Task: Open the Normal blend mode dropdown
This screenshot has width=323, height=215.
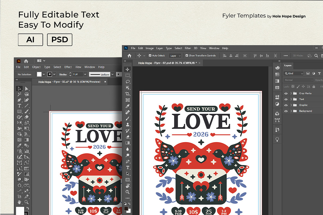Action: tap(299, 80)
